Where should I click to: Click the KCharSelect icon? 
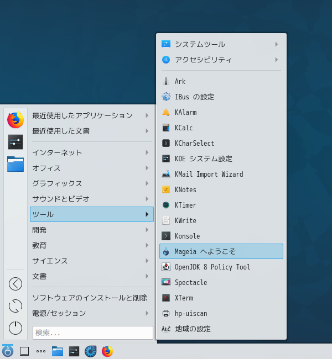pyautogui.click(x=166, y=143)
